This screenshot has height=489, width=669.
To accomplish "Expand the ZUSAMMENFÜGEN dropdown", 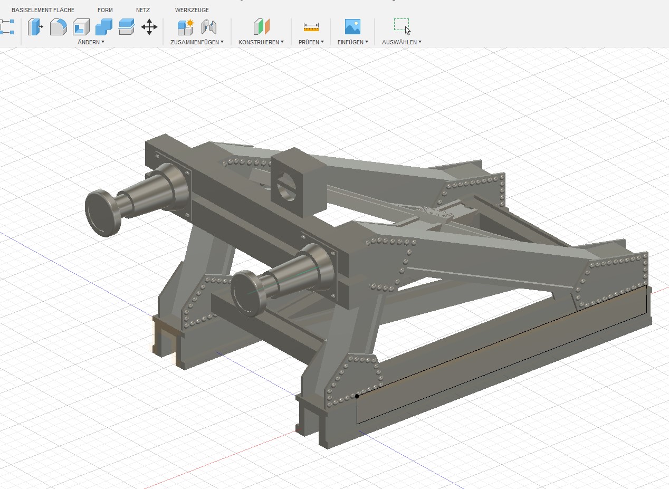I will (197, 42).
